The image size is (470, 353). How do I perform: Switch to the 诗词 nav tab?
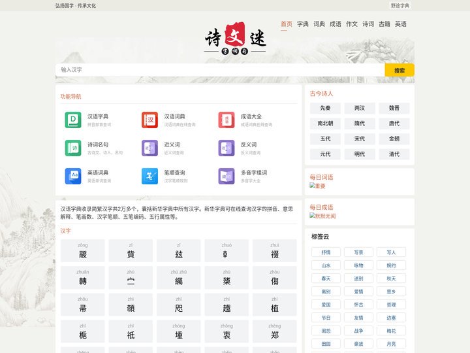(x=368, y=24)
